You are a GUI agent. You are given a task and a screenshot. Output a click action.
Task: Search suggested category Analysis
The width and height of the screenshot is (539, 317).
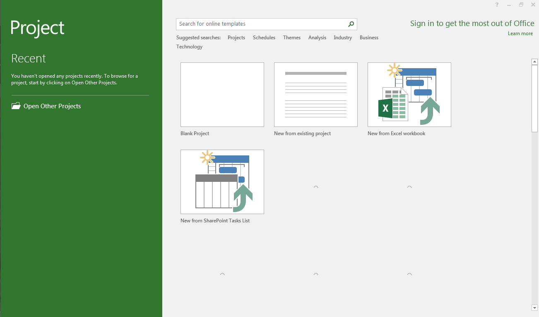point(317,38)
